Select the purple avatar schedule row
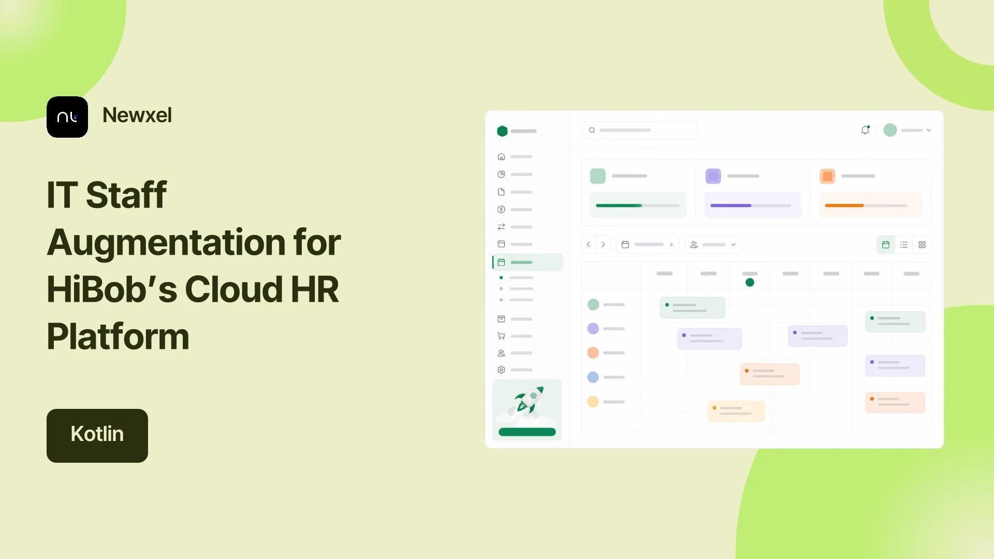 coord(606,328)
